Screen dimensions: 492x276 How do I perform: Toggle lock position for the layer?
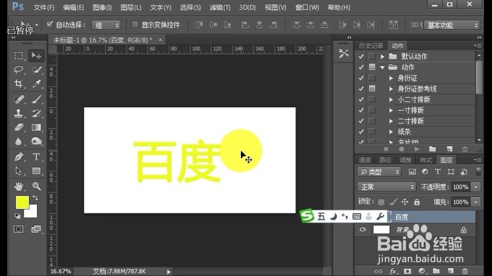405,202
